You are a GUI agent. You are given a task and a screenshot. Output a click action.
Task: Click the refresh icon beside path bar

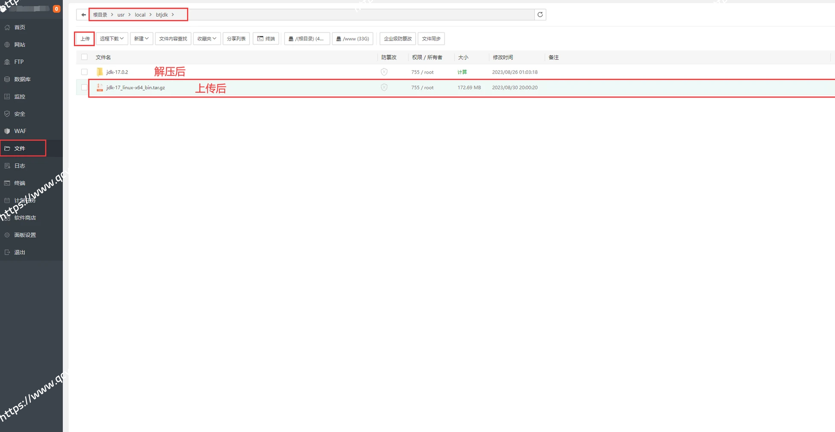click(x=540, y=15)
